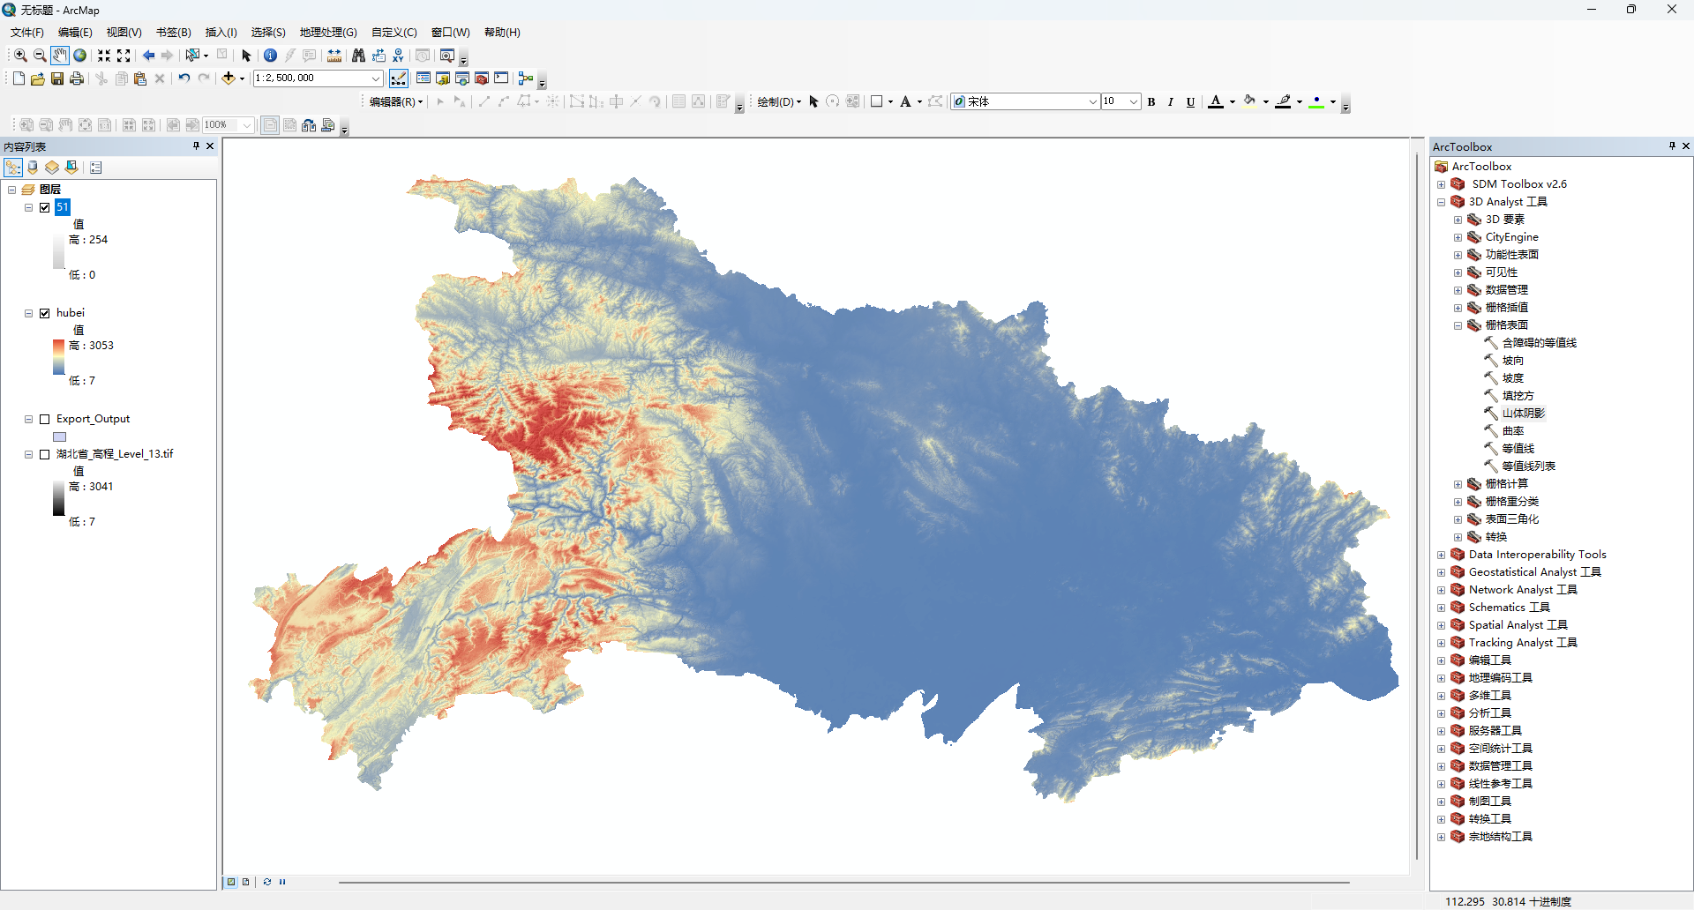Open the map scale dropdown
Image resolution: width=1694 pixels, height=910 pixels.
[x=376, y=78]
